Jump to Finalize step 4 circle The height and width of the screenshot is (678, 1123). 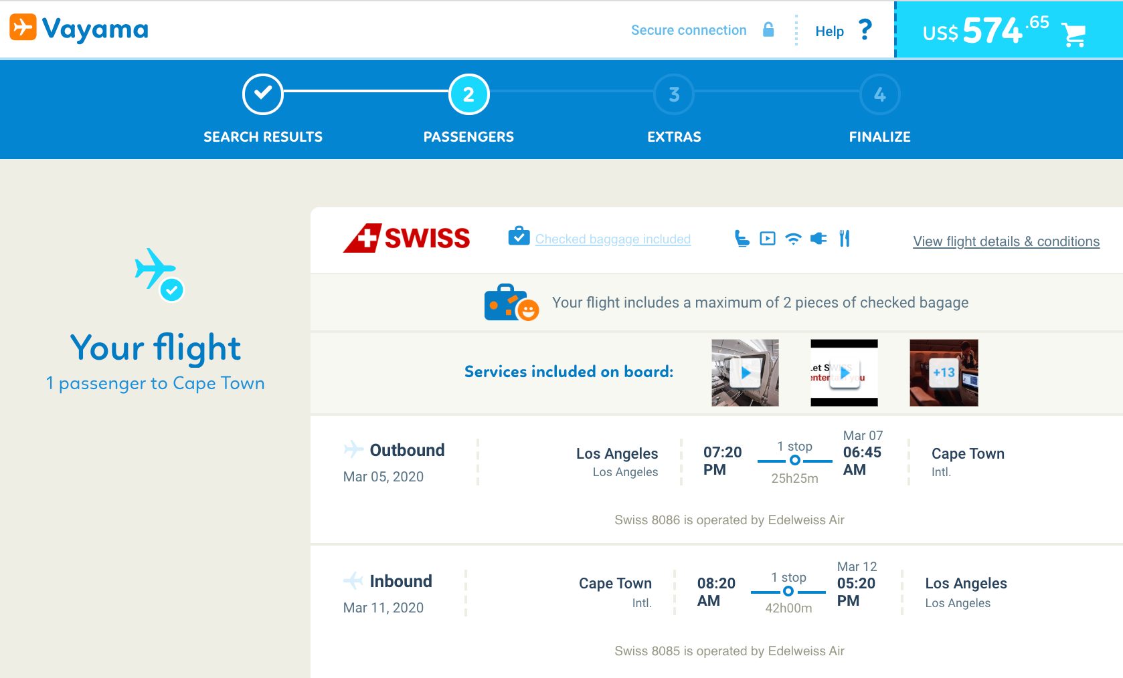pyautogui.click(x=879, y=94)
